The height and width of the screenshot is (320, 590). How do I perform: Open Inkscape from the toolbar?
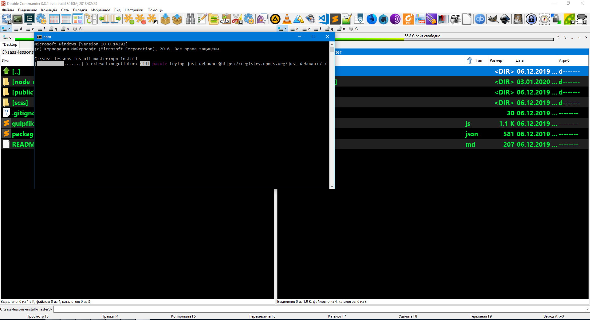point(505,19)
